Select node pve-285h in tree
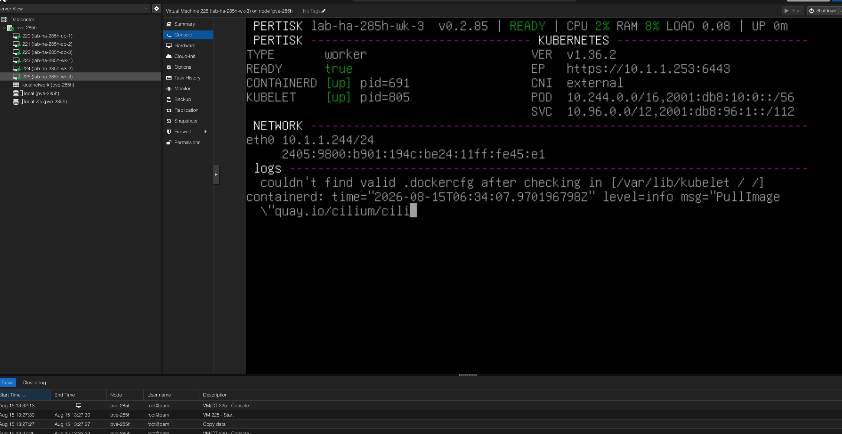 26,27
